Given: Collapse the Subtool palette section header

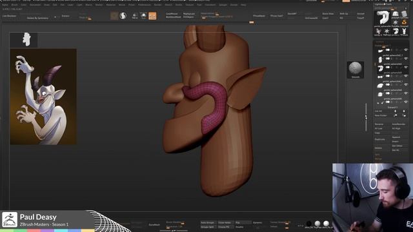Looking at the screenshot, I should 380,42.
